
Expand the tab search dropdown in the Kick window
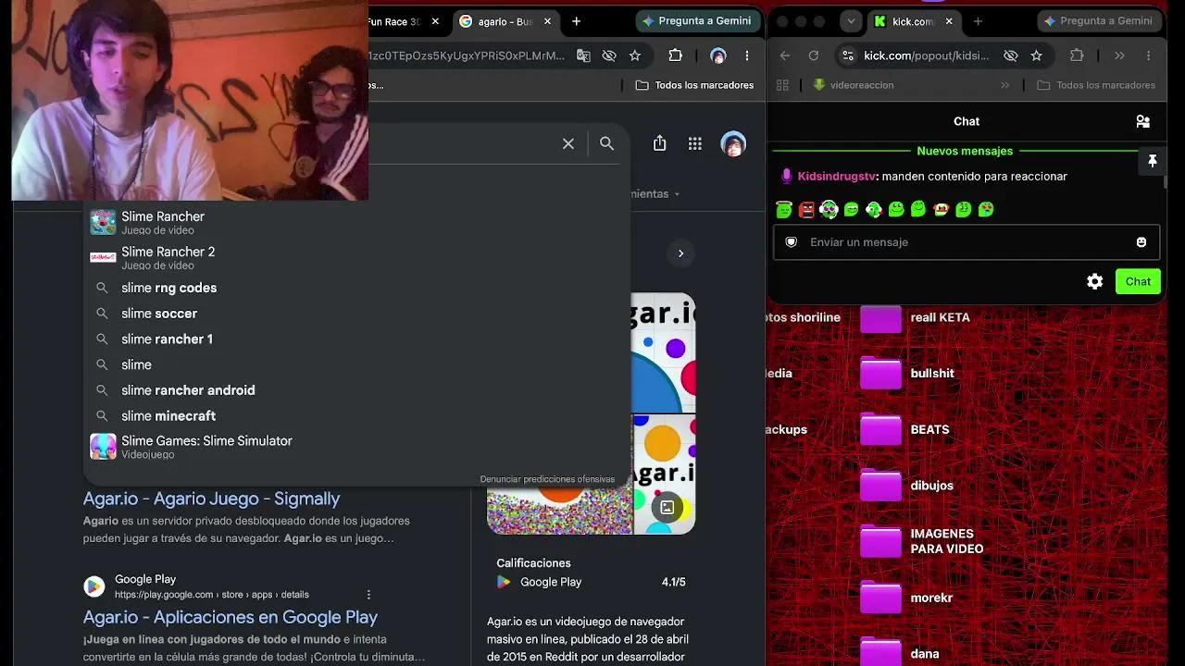pyautogui.click(x=851, y=21)
